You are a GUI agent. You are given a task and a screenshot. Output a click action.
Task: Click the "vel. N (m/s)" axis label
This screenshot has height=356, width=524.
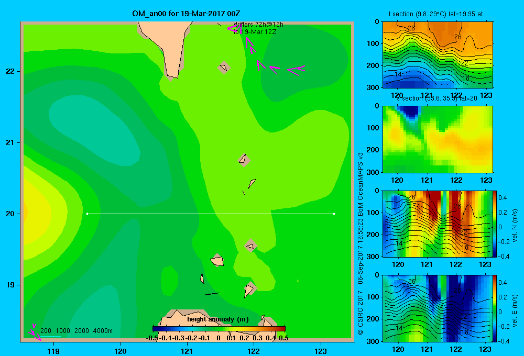pyautogui.click(x=515, y=226)
